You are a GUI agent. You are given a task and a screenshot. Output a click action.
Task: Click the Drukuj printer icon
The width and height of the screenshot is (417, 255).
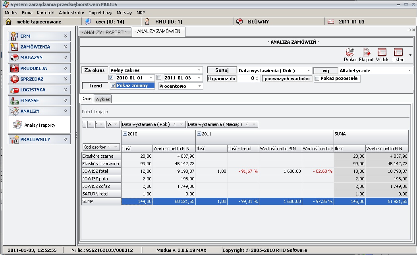click(x=350, y=52)
